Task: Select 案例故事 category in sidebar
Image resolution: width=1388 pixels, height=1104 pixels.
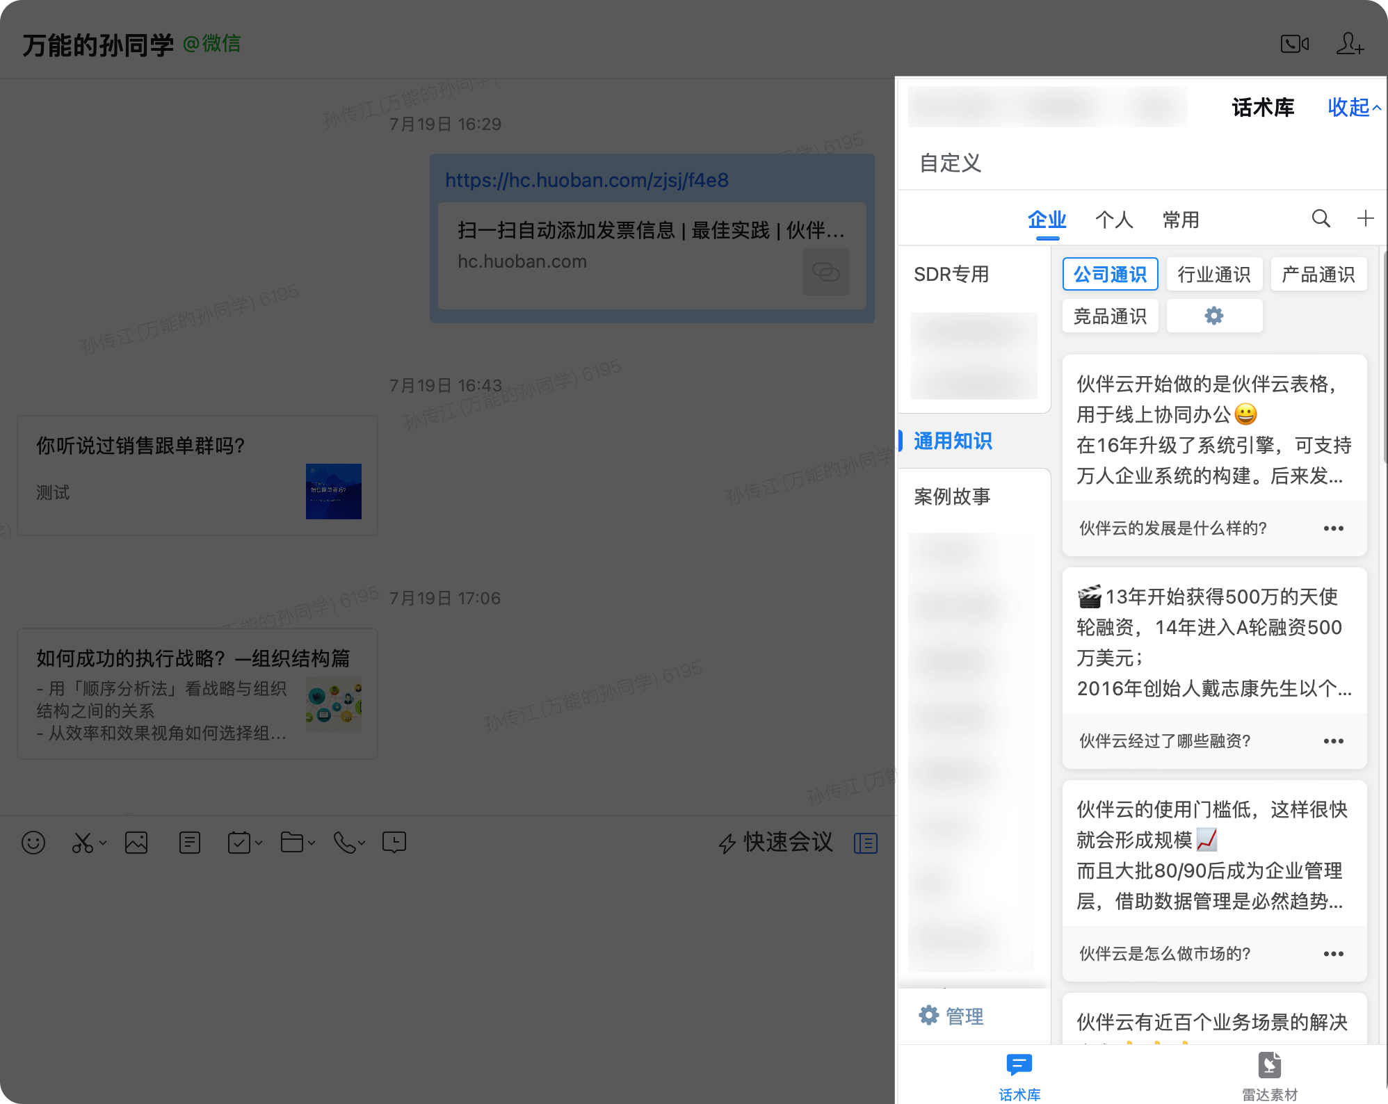Action: (x=952, y=496)
